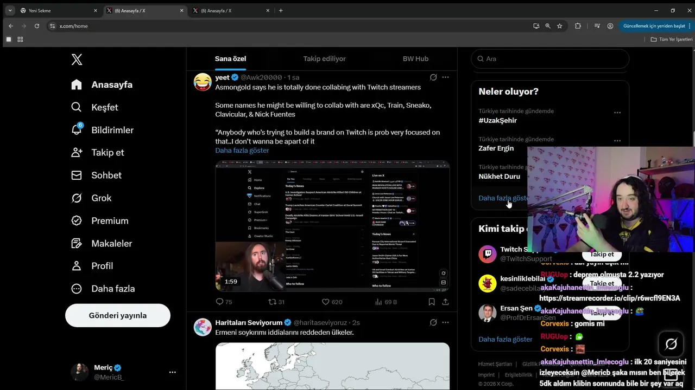Expand yeet post with Daha fazla göster
The width and height of the screenshot is (695, 390).
pos(242,151)
